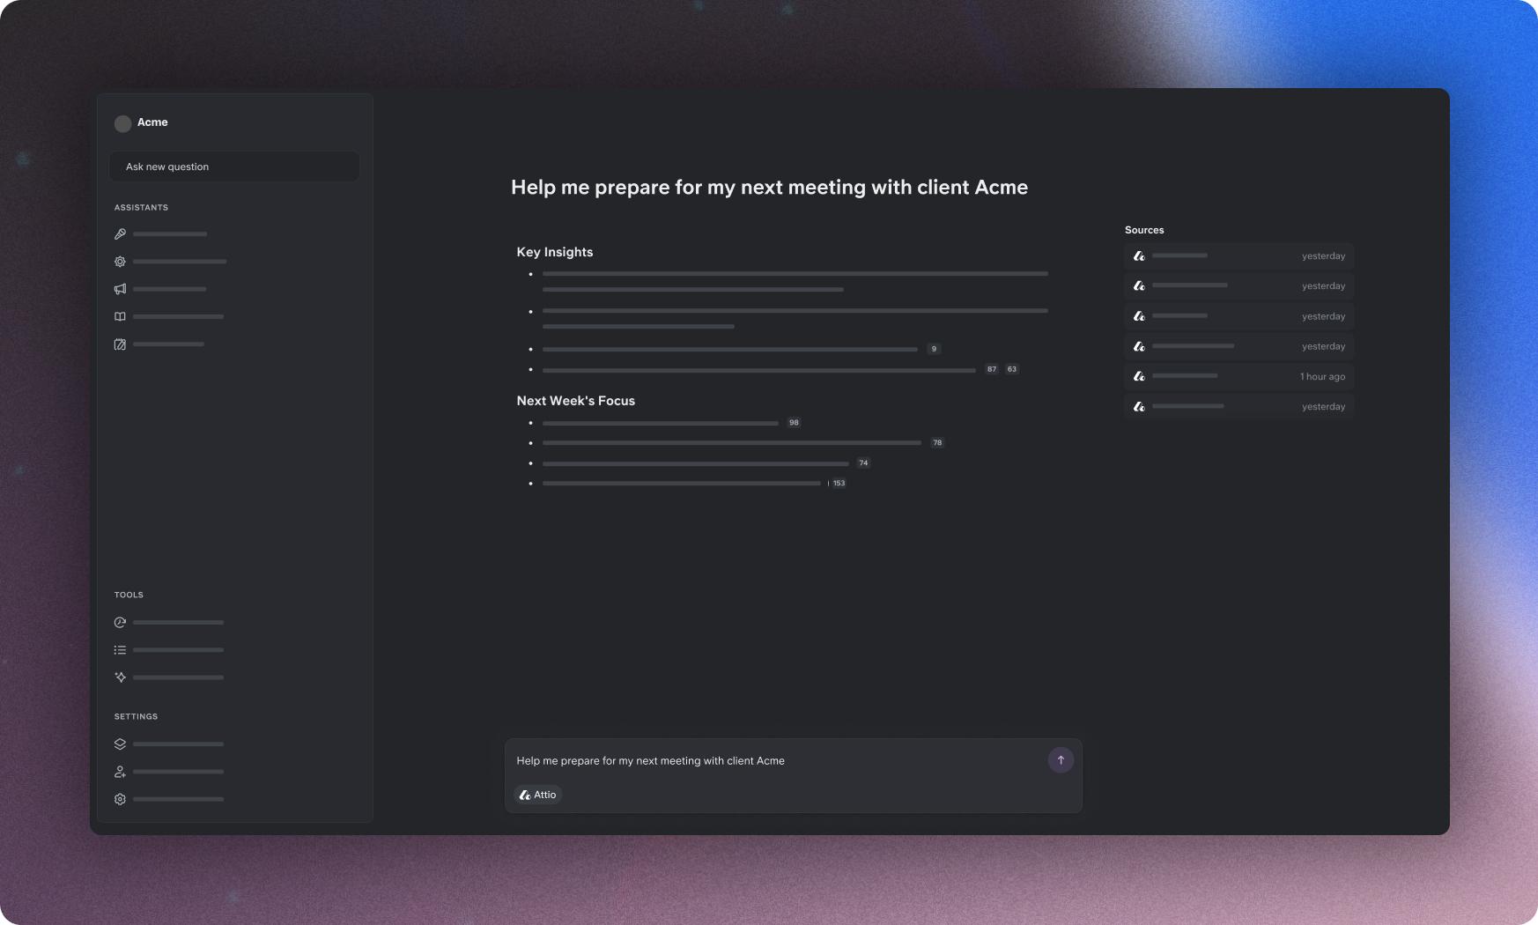Click the Ask new question field
The width and height of the screenshot is (1538, 925).
pos(234,166)
